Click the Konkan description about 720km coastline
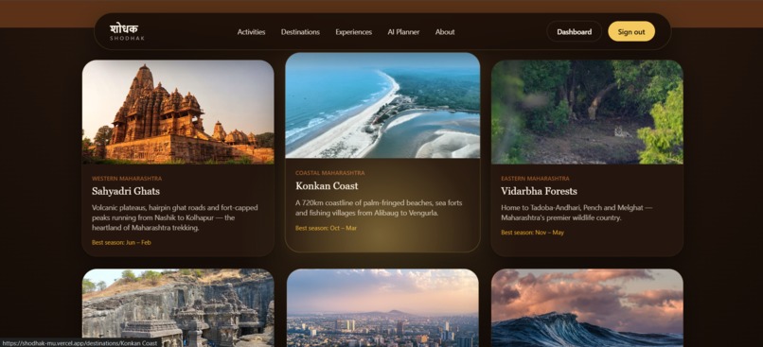Image resolution: width=763 pixels, height=347 pixels. pos(379,207)
